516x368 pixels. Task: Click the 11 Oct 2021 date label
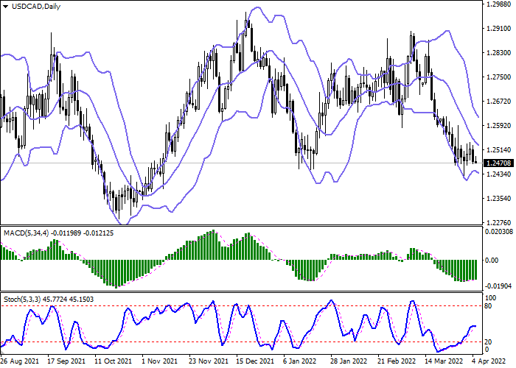coord(114,361)
